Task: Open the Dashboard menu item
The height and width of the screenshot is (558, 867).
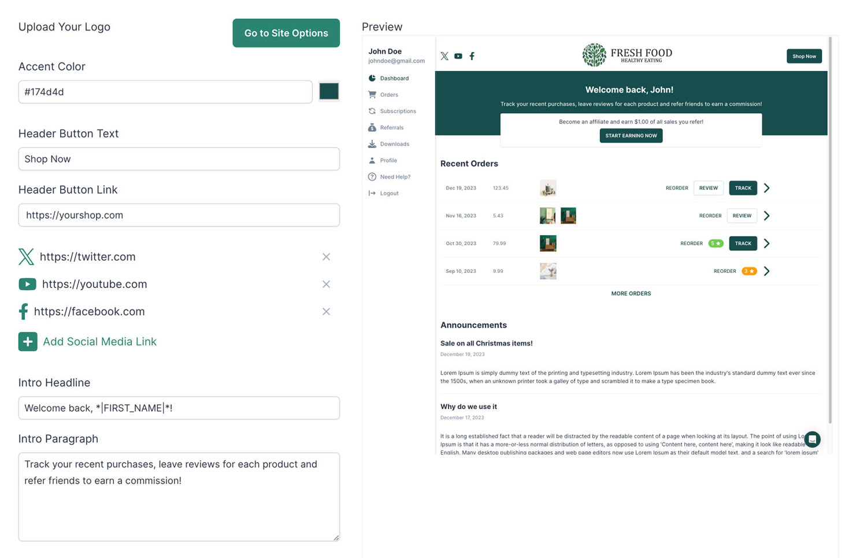Action: 394,78
